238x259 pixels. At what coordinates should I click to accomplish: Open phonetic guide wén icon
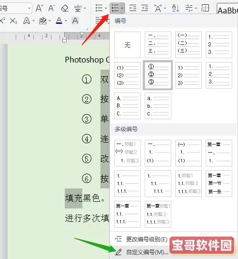click(78, 8)
